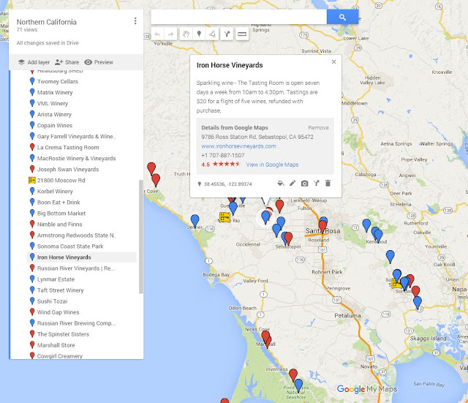Click the yellow lodging marker near Monte Rio

(x=224, y=217)
